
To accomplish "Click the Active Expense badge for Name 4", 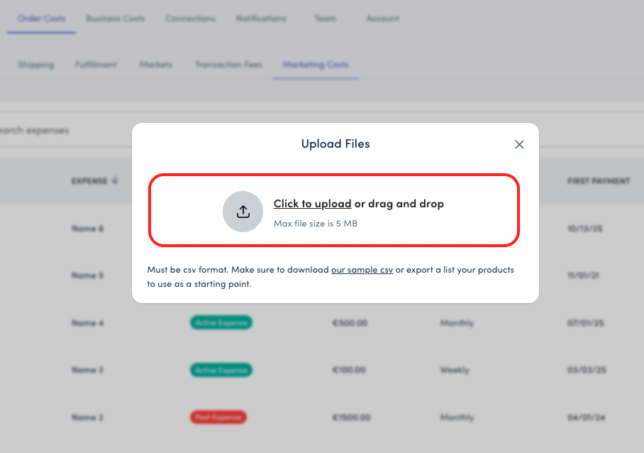I will click(221, 323).
